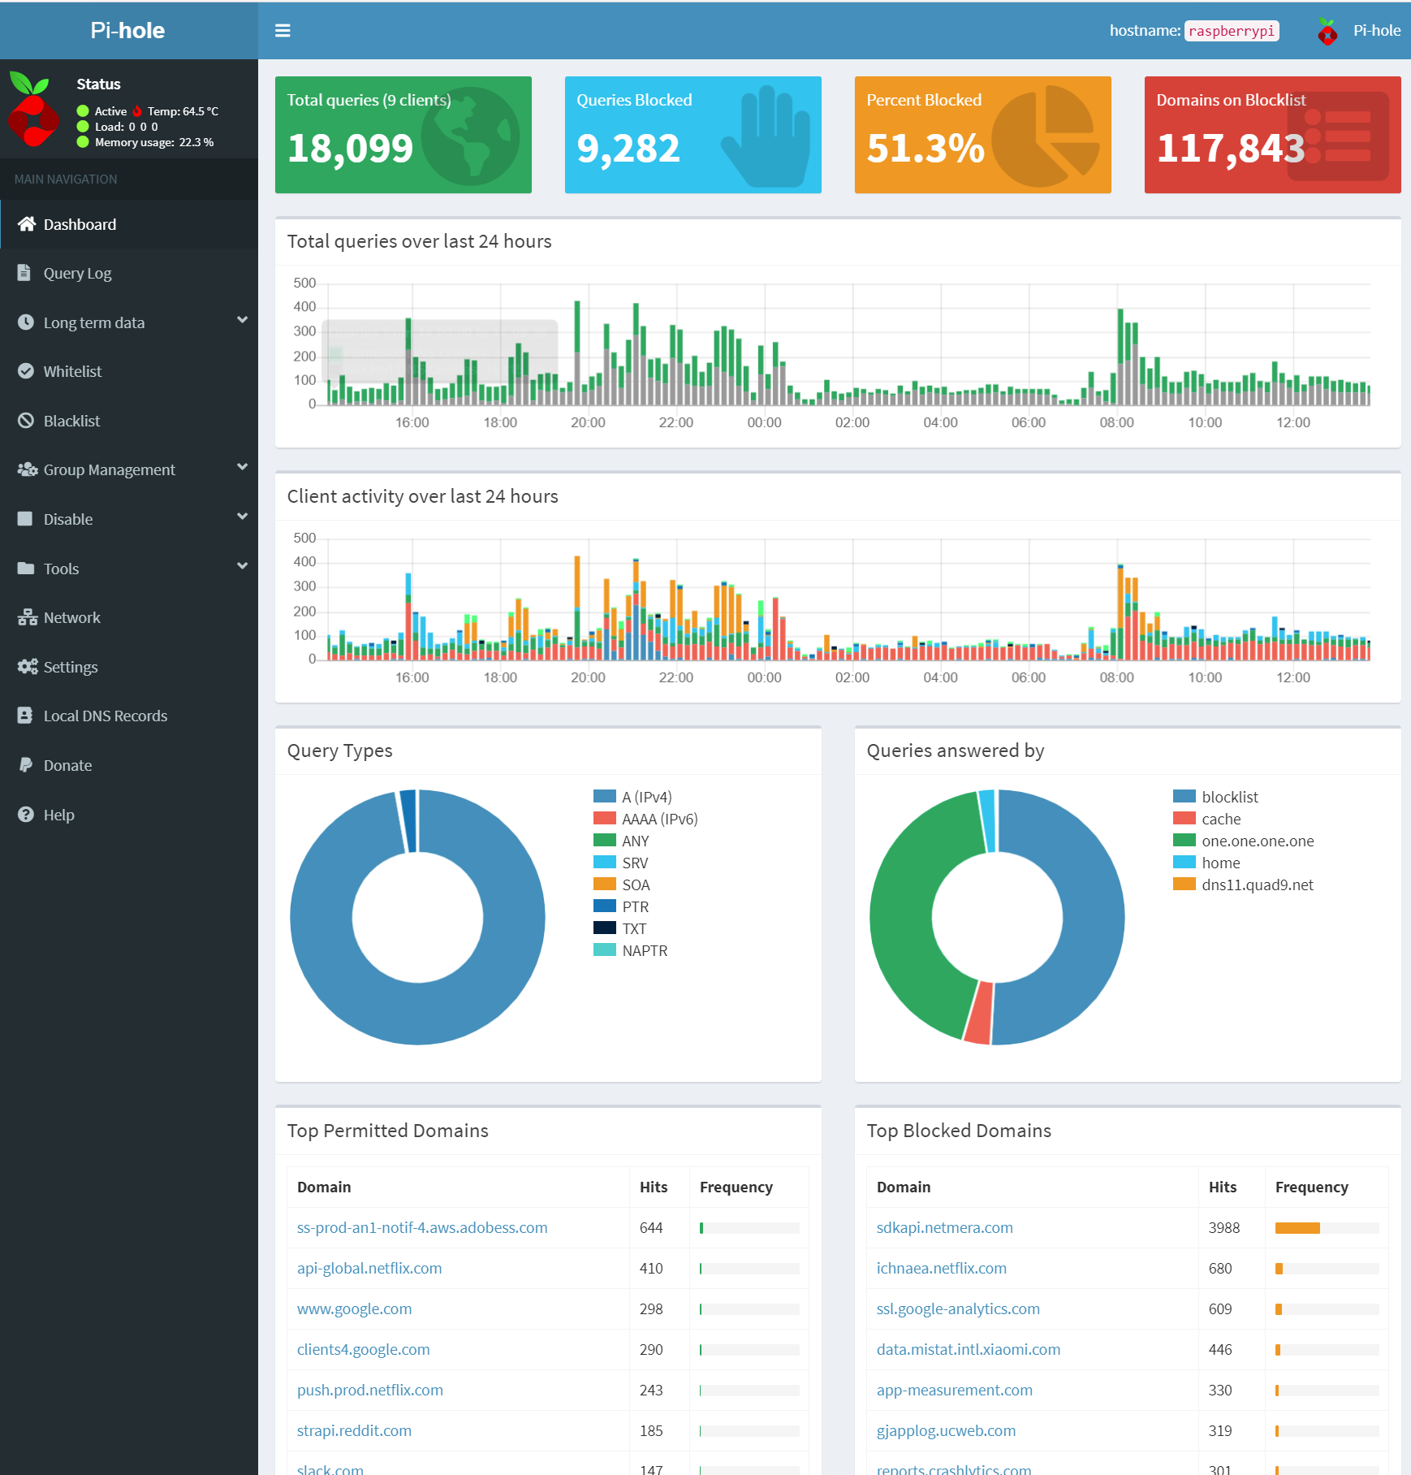
Task: Open ss-prod-an1-notif-4.aws.adobess.com domain link
Action: pyautogui.click(x=422, y=1227)
